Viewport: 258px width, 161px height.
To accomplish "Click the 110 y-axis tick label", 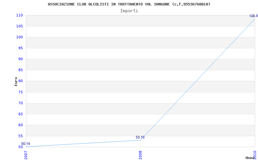I will click(19, 15).
